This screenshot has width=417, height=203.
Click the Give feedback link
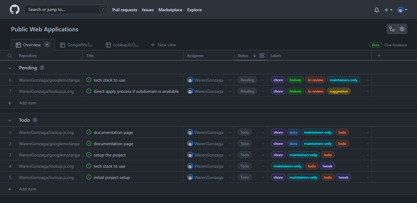tap(396, 45)
